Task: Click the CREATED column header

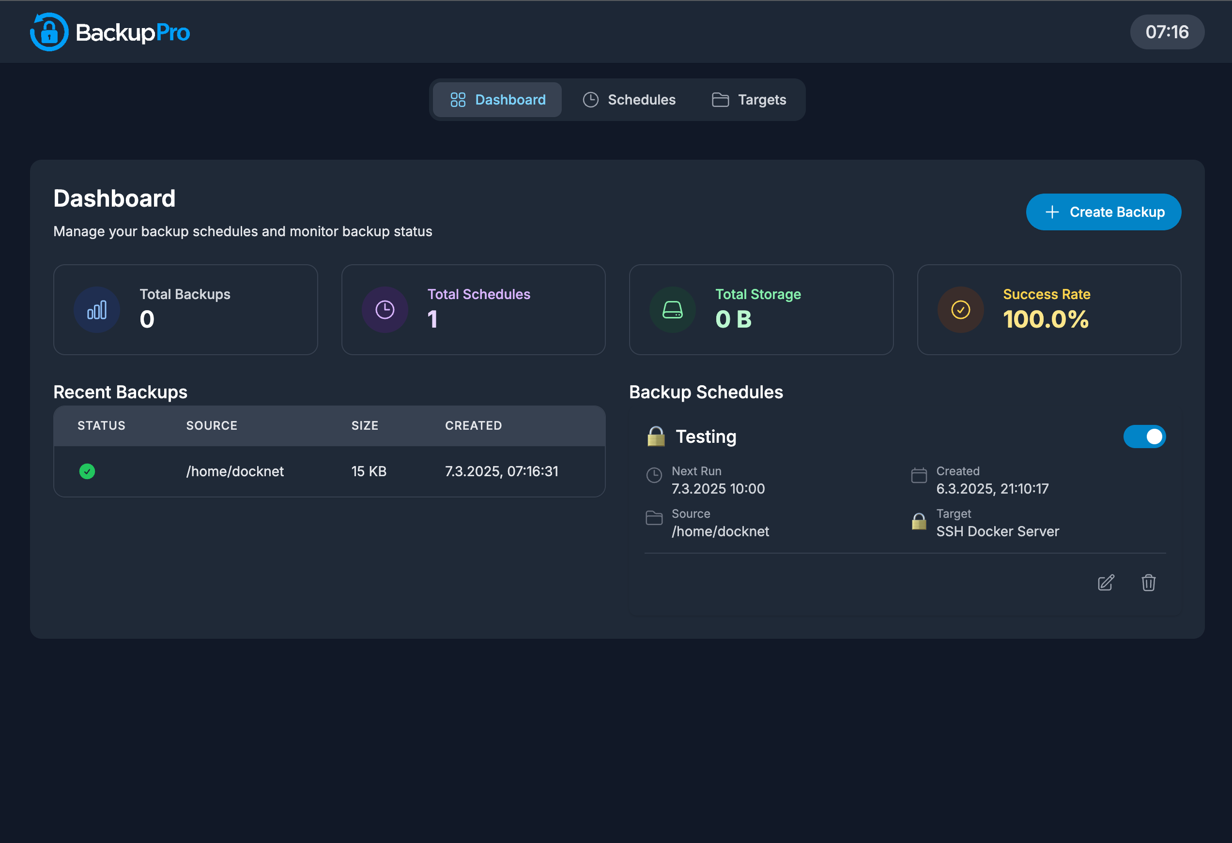Action: [x=473, y=425]
